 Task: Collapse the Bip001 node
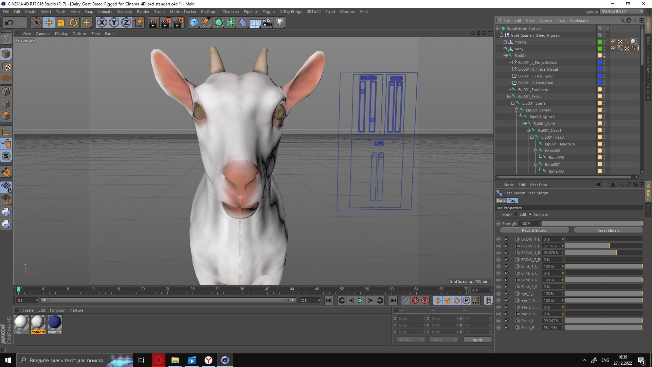[x=505, y=55]
